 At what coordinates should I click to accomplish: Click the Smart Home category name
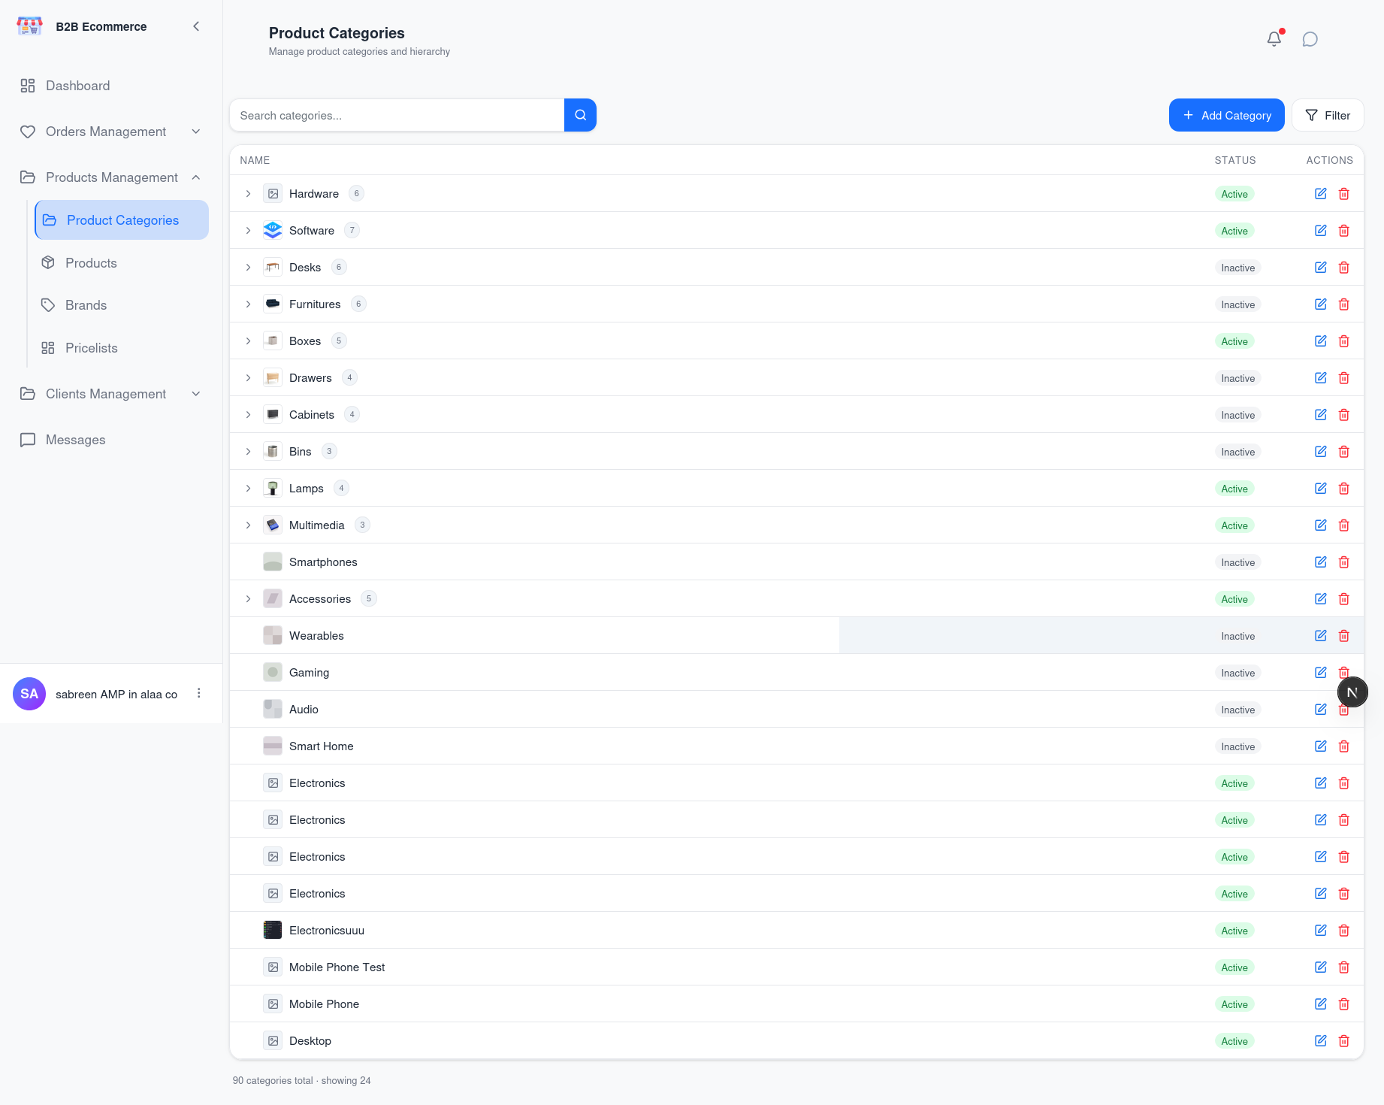point(321,746)
